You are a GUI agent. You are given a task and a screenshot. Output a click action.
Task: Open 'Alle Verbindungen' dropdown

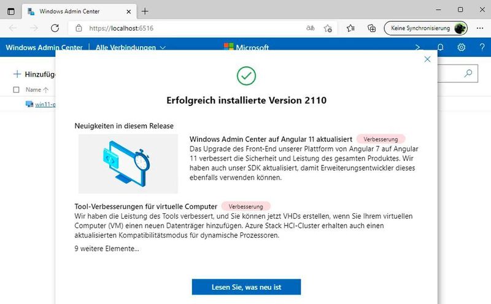130,48
